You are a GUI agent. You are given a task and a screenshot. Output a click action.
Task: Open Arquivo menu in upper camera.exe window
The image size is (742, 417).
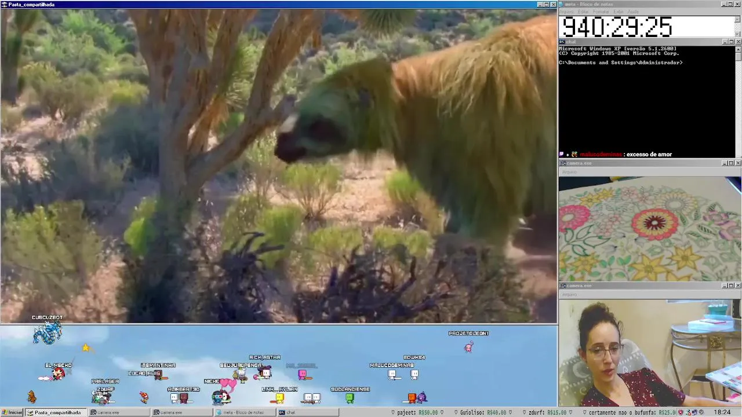click(569, 171)
